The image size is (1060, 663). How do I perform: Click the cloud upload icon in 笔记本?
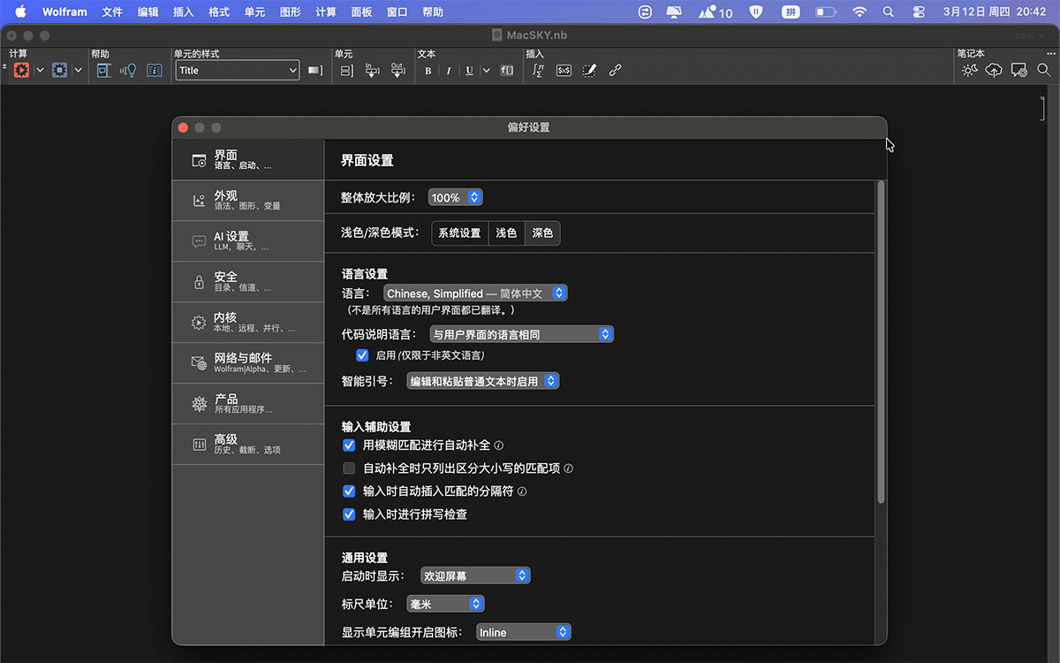994,71
